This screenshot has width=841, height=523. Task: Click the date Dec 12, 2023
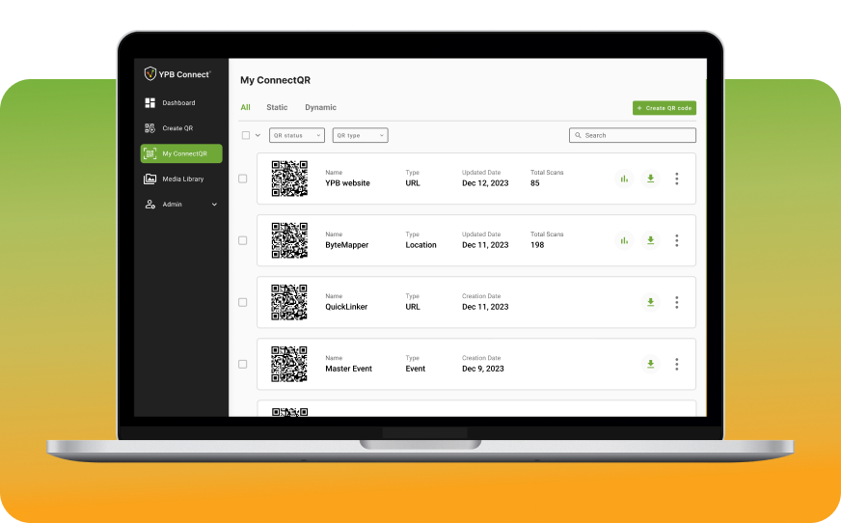pyautogui.click(x=485, y=183)
